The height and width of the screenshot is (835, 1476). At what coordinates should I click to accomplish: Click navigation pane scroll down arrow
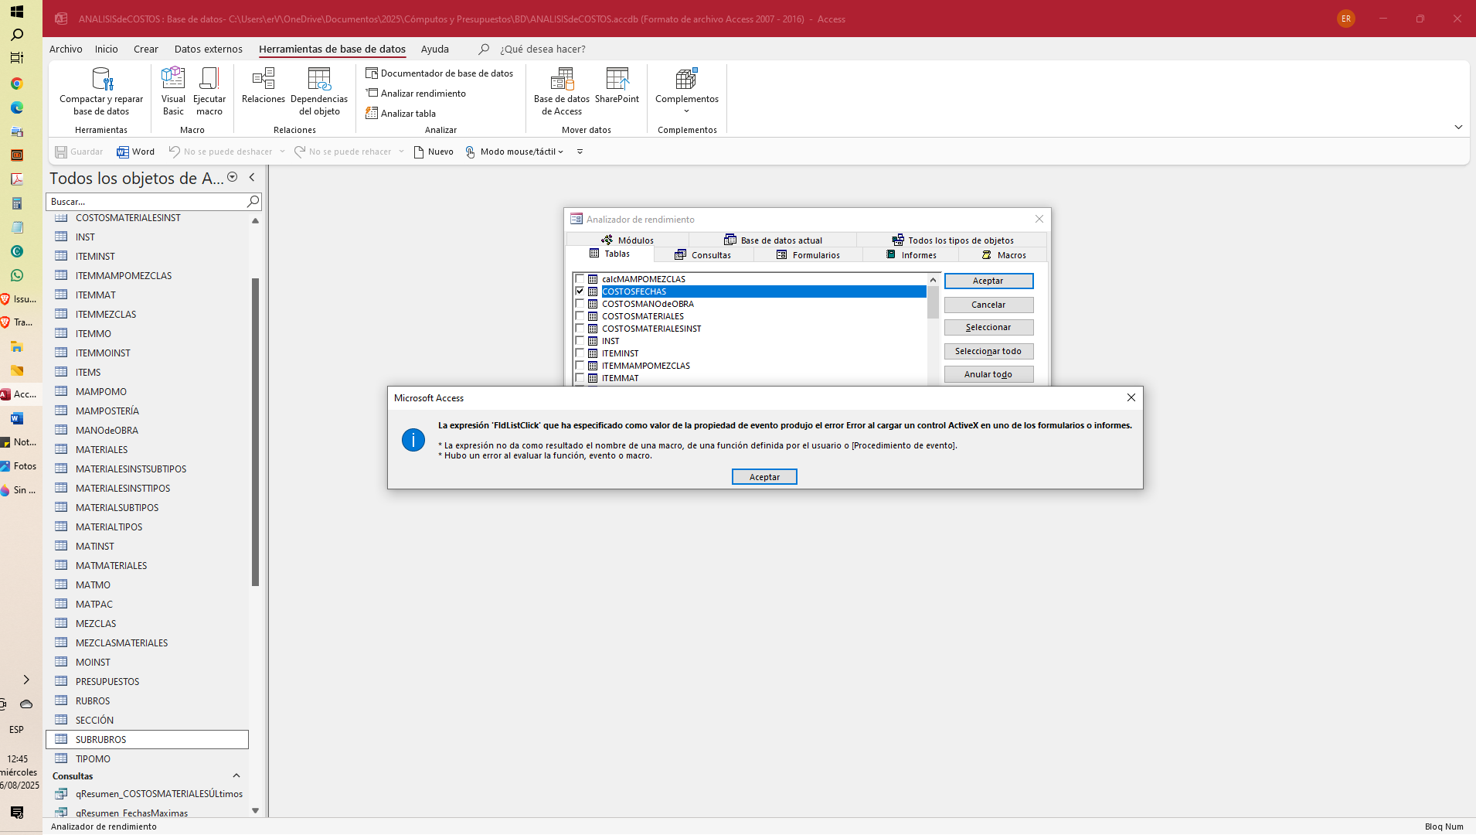[255, 811]
